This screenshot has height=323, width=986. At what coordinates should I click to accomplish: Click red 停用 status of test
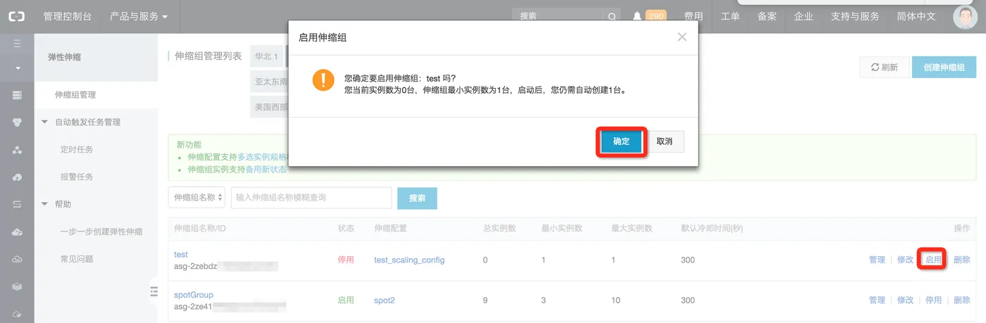[346, 260]
